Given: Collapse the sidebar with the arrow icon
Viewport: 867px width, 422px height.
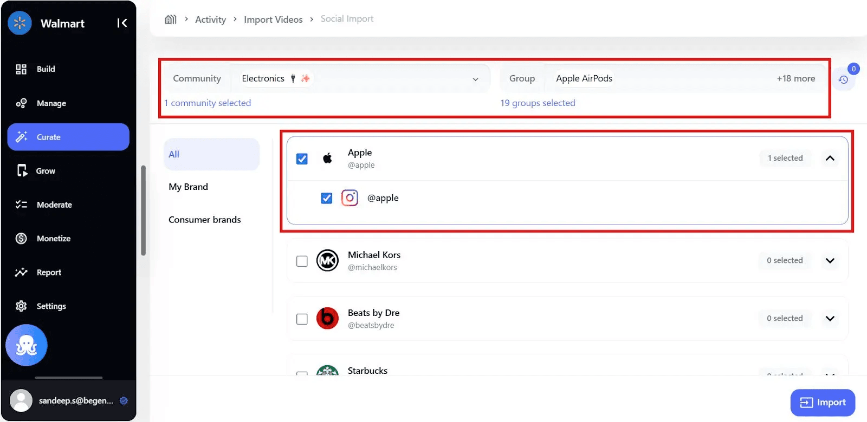Looking at the screenshot, I should tap(122, 23).
